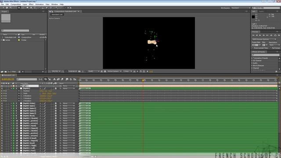Toggle visibility of [Bip001 Pelvis] layer

[x=2, y=104]
